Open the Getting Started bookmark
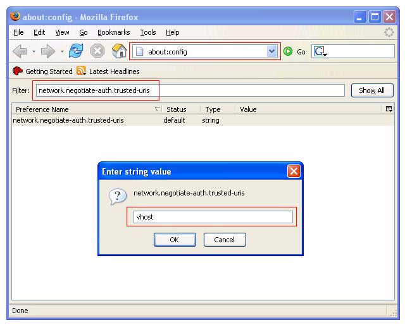405x327 pixels. (42, 71)
